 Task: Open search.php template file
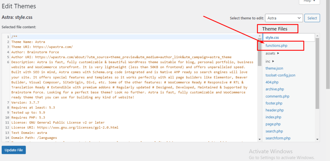point(274,131)
